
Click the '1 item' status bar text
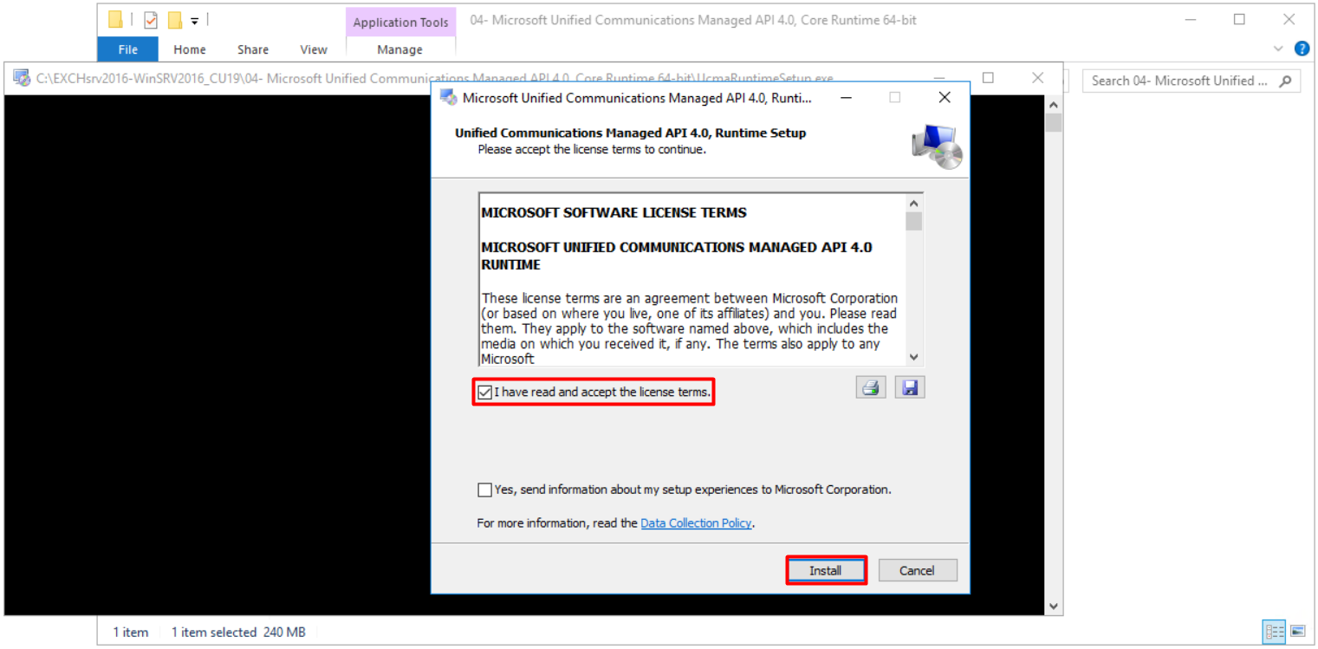pos(131,633)
